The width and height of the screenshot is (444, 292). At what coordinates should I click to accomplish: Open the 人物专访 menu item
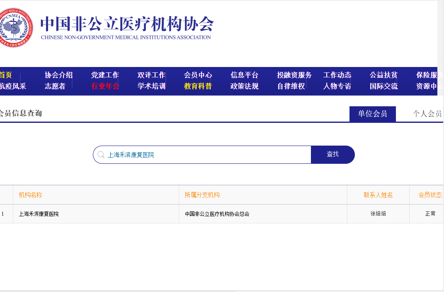click(x=337, y=86)
